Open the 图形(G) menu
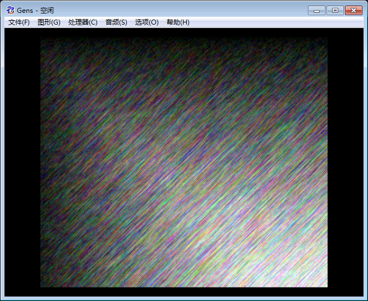Image resolution: width=368 pixels, height=301 pixels. coord(49,22)
